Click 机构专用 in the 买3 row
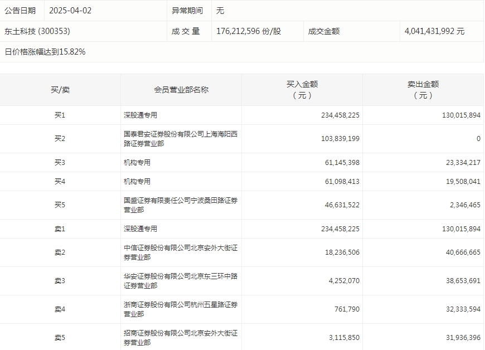 click(x=137, y=163)
